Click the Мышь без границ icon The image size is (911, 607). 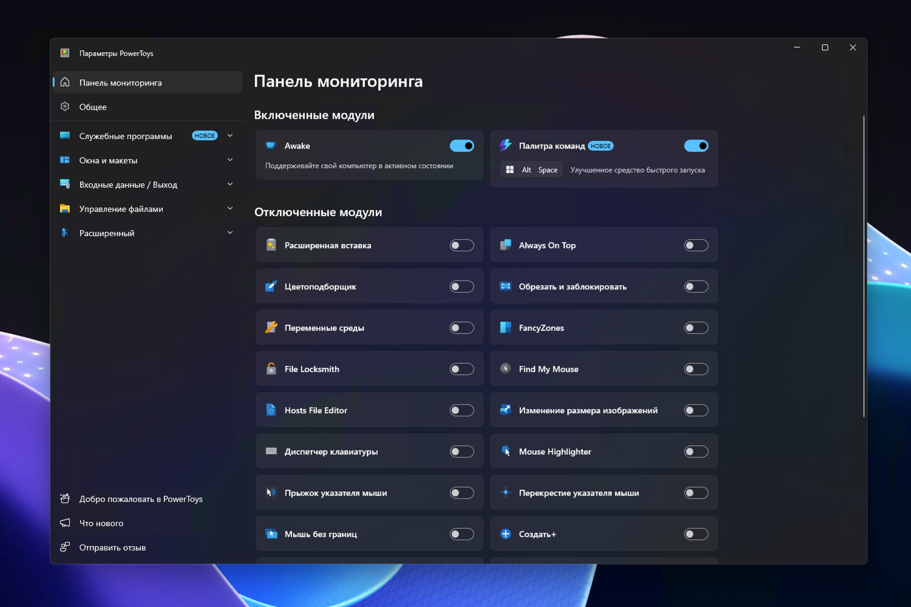click(x=271, y=534)
